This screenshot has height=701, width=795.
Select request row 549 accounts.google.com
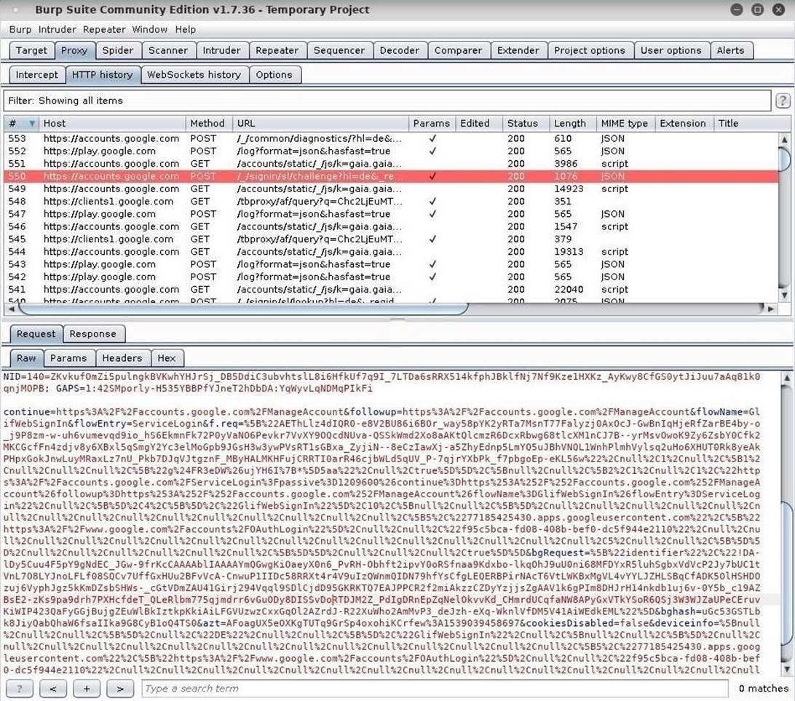(x=111, y=189)
